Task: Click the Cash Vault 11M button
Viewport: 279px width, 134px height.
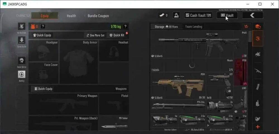Action: [x=198, y=15]
